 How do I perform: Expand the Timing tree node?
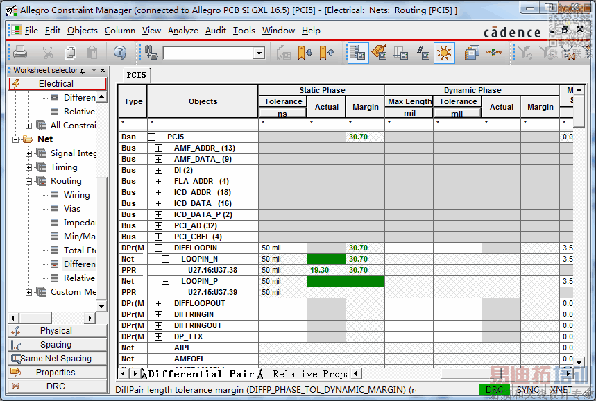(28, 167)
